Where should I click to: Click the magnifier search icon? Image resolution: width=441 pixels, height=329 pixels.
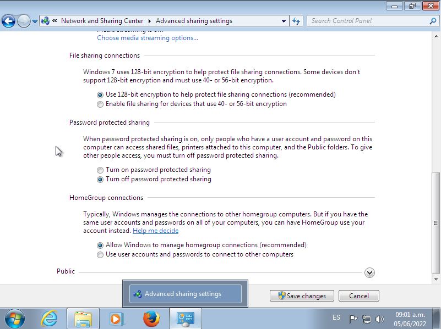click(x=433, y=21)
